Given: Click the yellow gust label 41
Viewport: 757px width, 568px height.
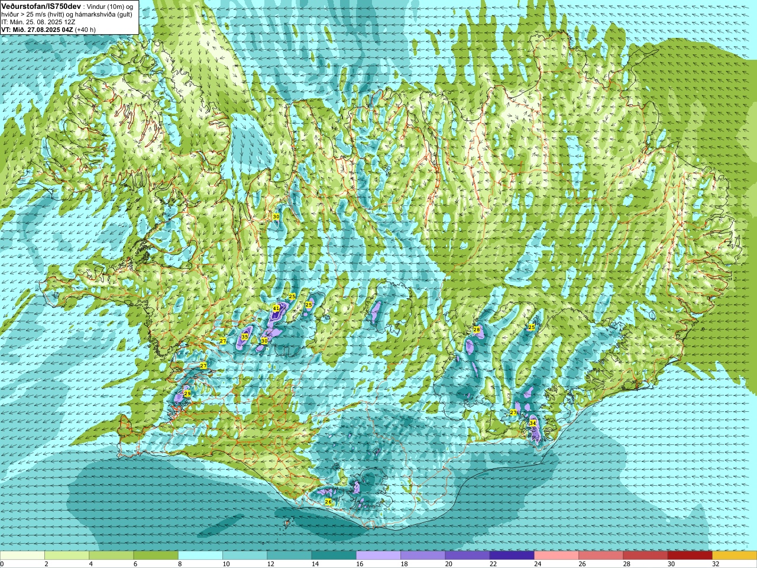Looking at the screenshot, I should (276, 308).
